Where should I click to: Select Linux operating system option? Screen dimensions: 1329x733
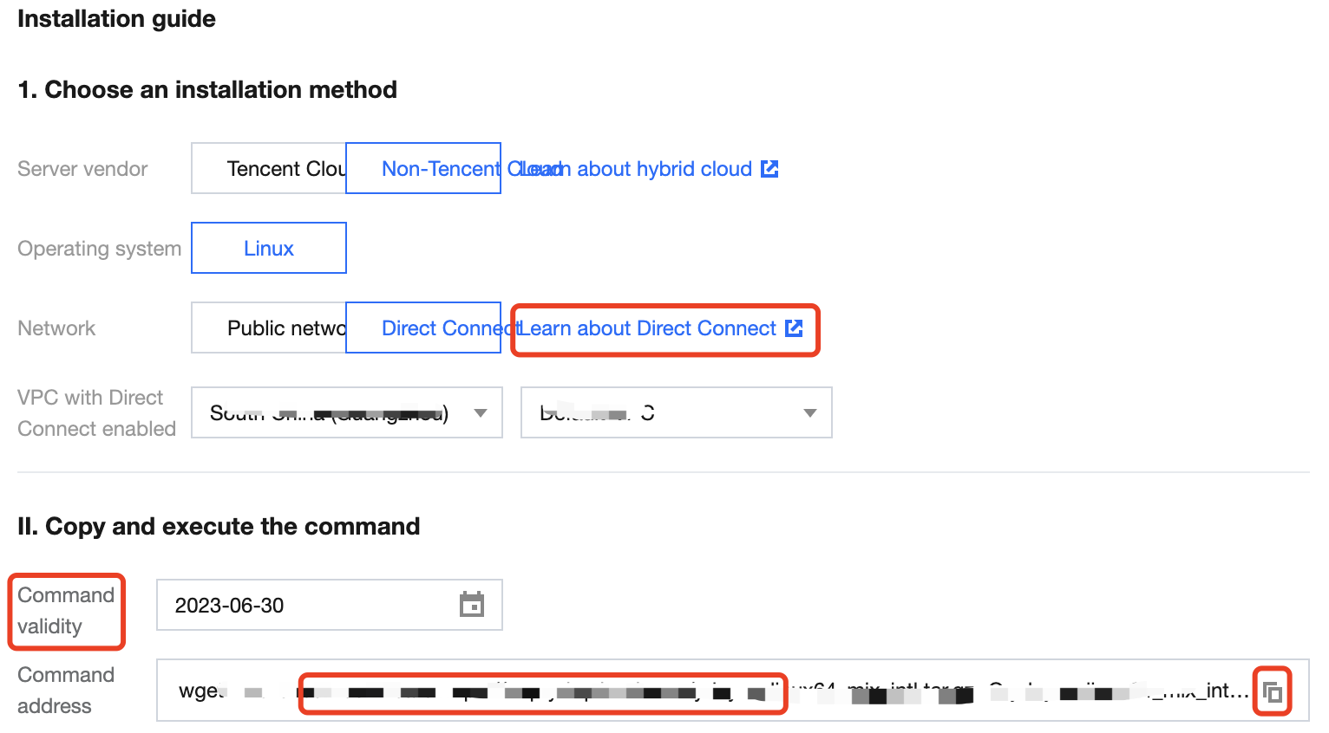click(x=269, y=249)
